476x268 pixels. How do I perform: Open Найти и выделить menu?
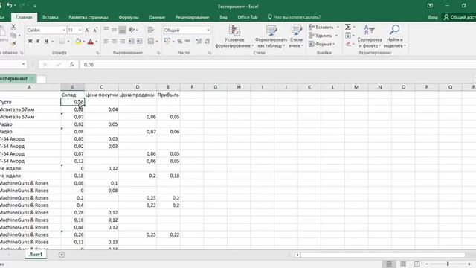pyautogui.click(x=394, y=36)
